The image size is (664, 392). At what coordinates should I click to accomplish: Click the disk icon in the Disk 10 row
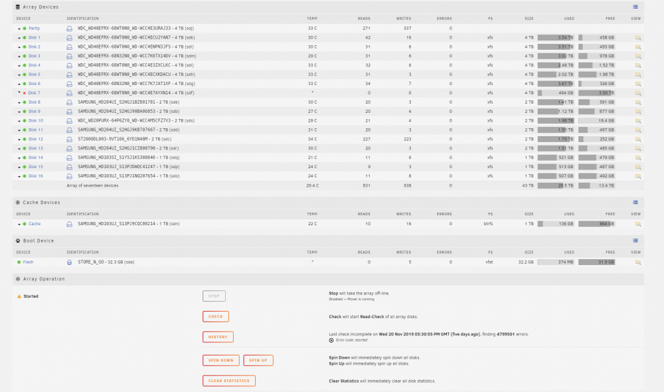(70, 121)
